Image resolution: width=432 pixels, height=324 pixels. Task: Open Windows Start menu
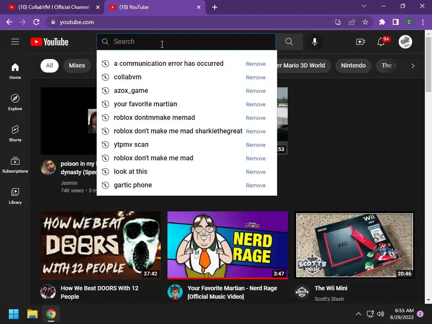13,314
